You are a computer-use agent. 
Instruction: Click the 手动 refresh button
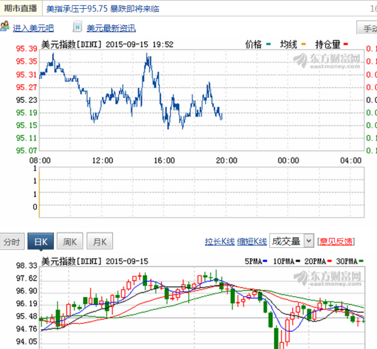(x=367, y=28)
